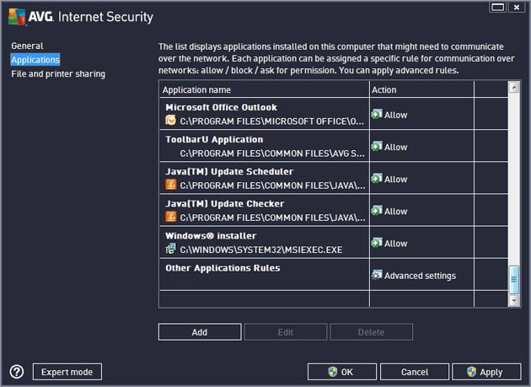Open the General settings section

[x=27, y=46]
